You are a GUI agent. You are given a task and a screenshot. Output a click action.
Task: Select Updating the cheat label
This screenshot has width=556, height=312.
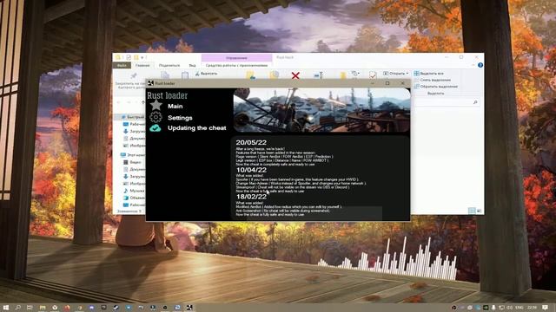point(197,128)
